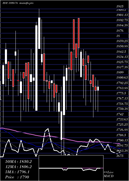Click the 1733.63 price axis label
Screen dimensions: 129x181
pyautogui.click(x=122, y=119)
